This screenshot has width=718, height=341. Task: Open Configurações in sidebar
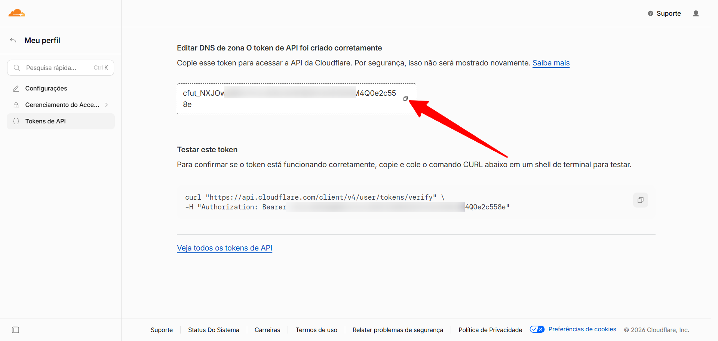click(x=61, y=89)
